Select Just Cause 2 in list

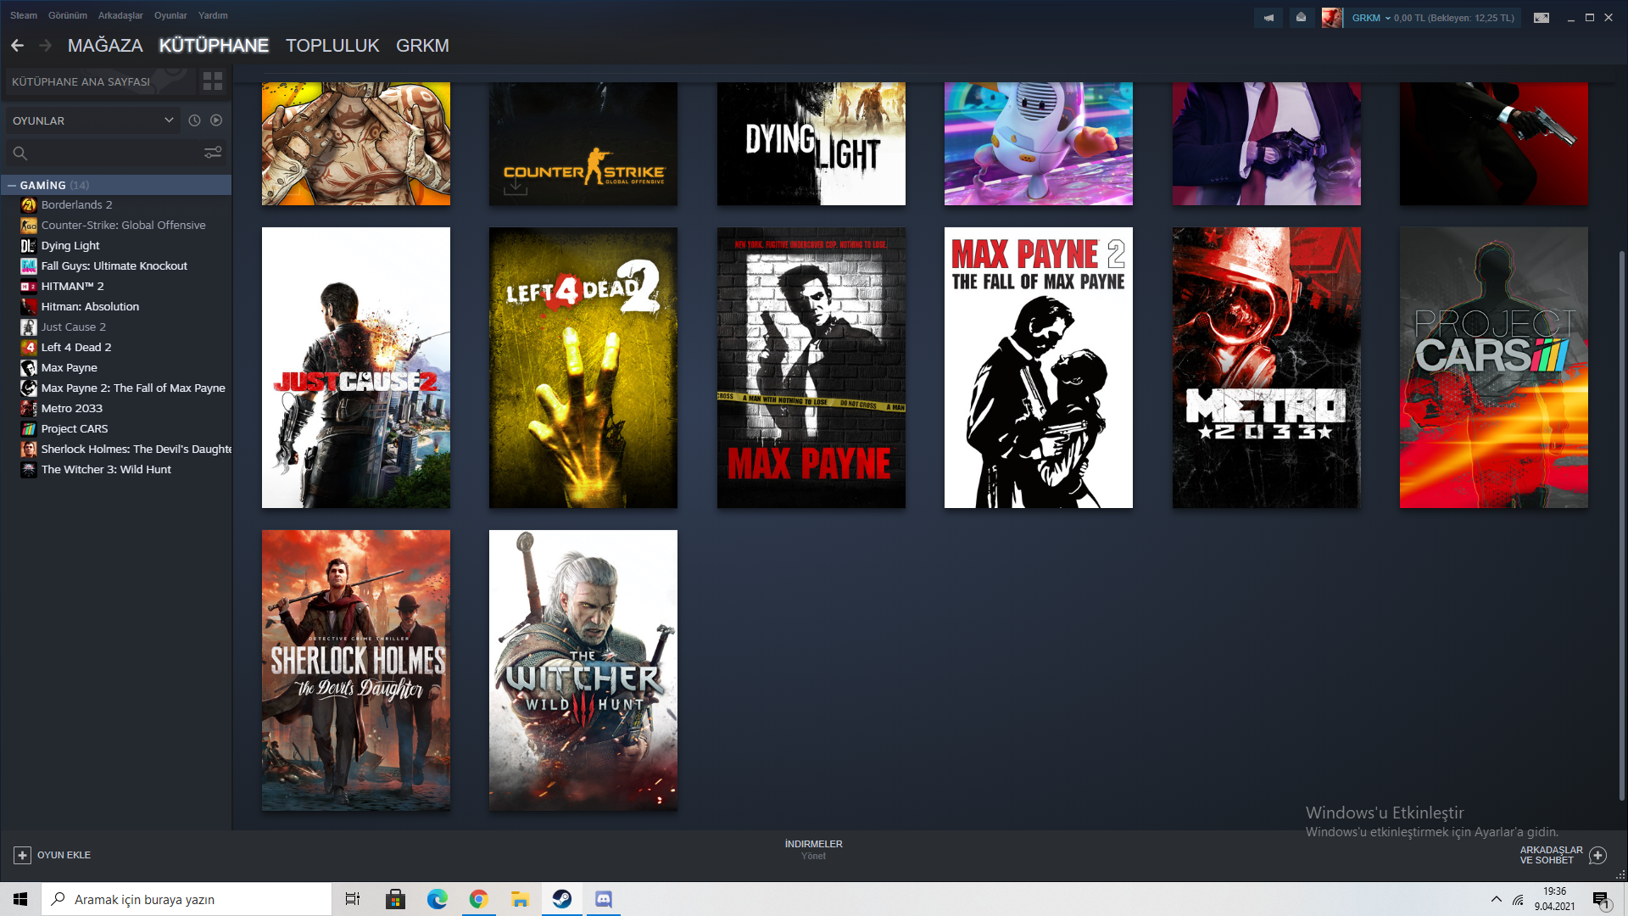73,327
